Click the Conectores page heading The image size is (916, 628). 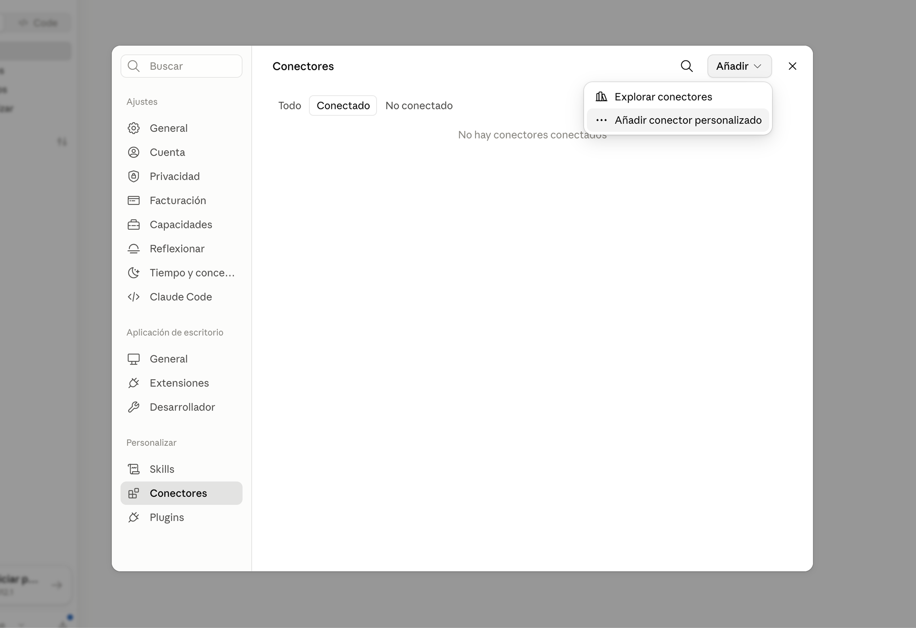(x=303, y=66)
